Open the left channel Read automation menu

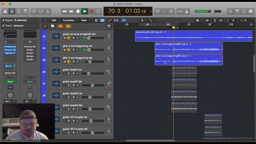click(10, 82)
